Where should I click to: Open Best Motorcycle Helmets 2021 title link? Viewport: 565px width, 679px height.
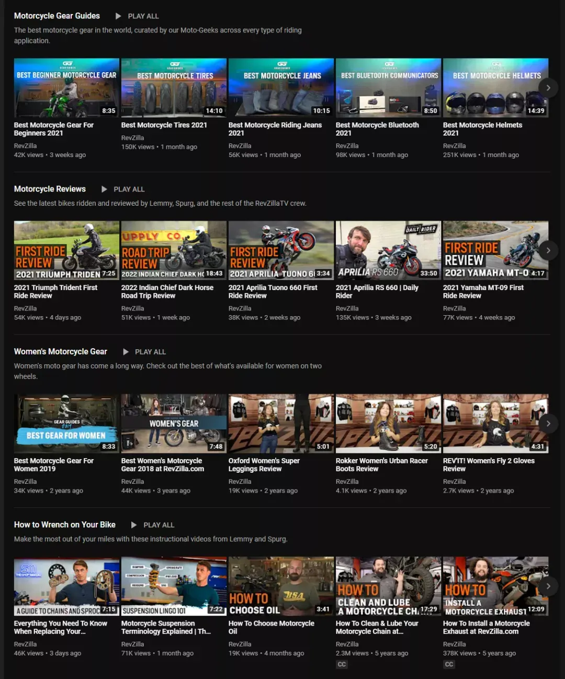(482, 129)
